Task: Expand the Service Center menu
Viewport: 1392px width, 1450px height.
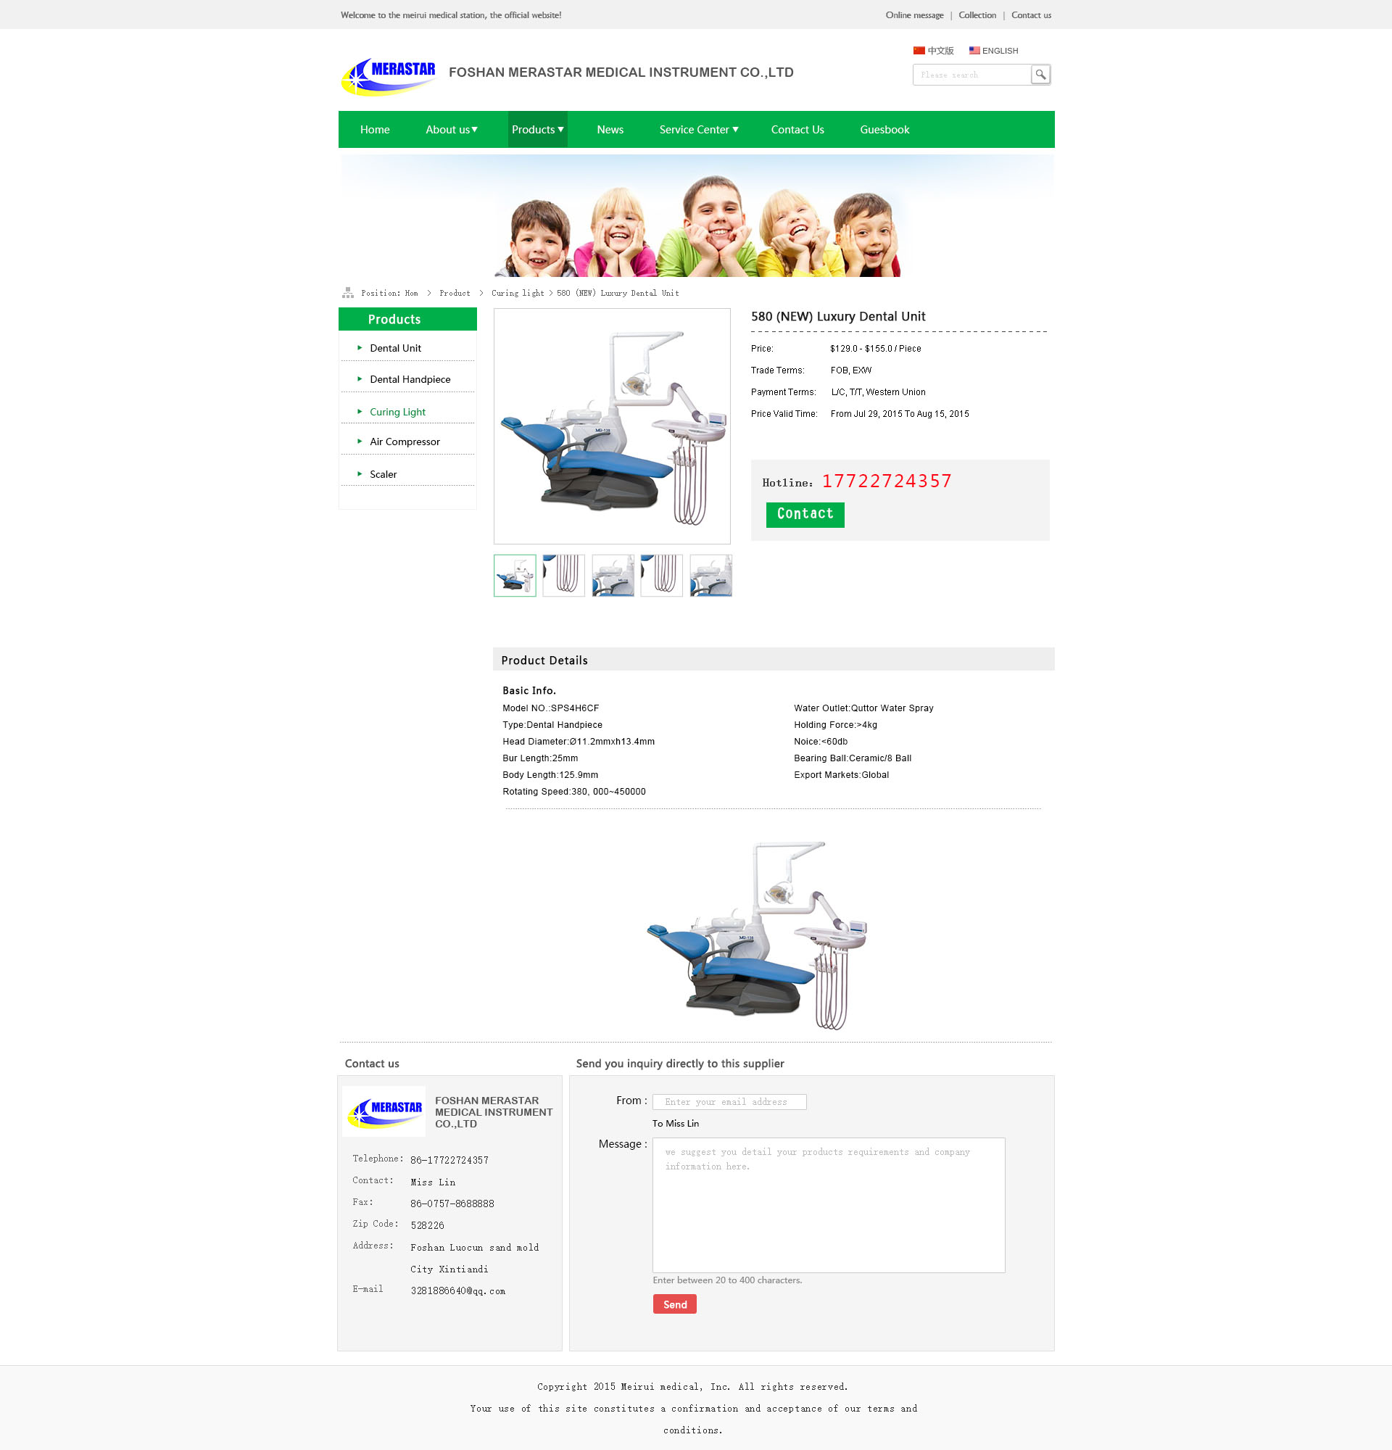Action: 699,130
